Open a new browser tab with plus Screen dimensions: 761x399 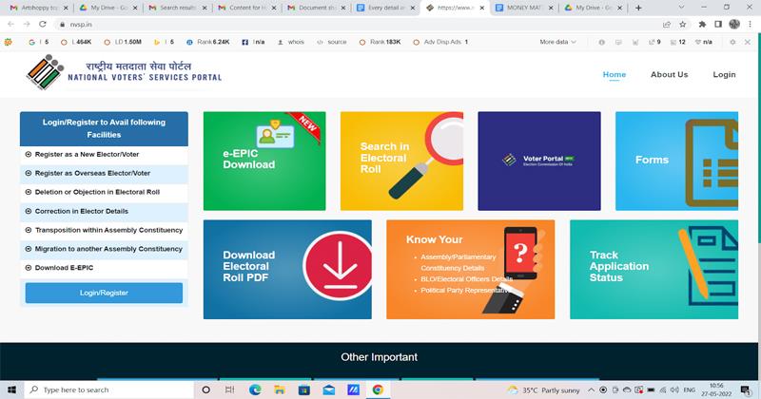tap(638, 8)
